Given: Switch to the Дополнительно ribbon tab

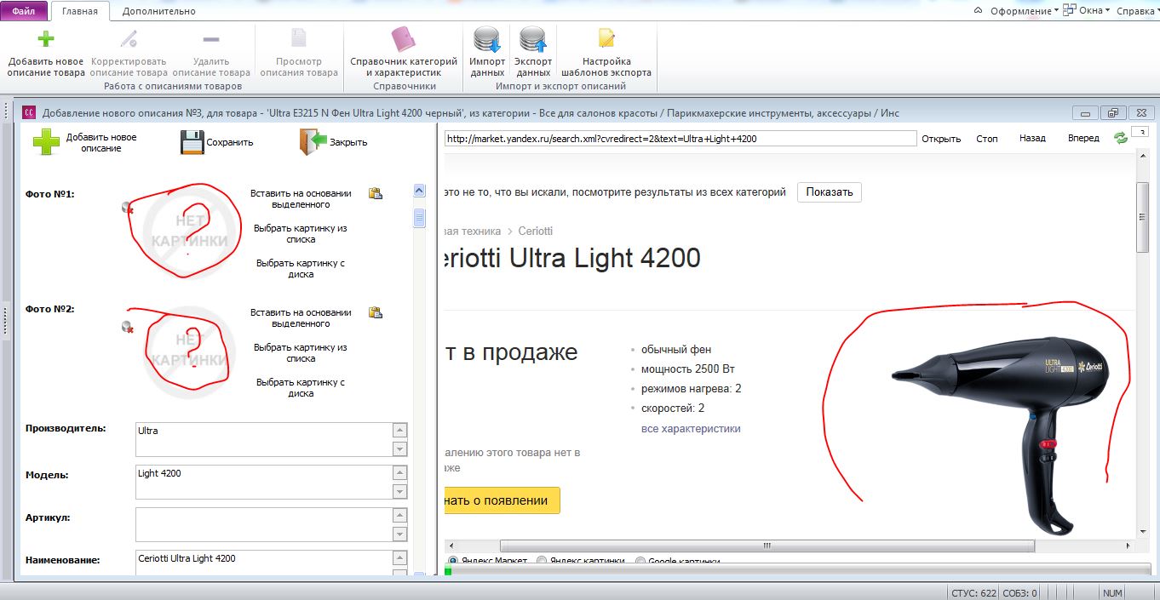Looking at the screenshot, I should click(x=158, y=11).
